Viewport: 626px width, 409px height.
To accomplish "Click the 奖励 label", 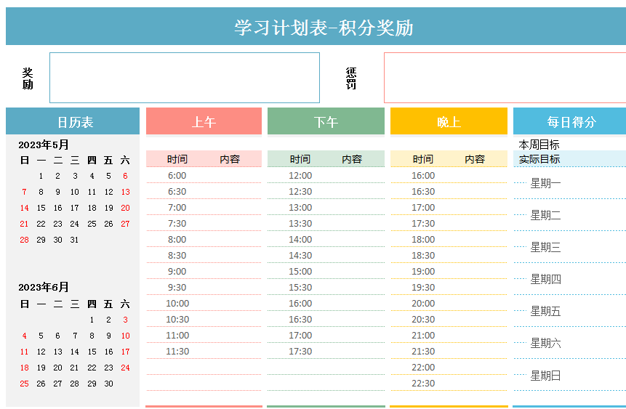I will tap(28, 78).
